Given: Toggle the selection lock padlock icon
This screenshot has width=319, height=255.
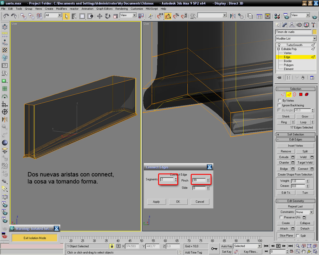Looking at the screenshot, I should (x=112, y=246).
